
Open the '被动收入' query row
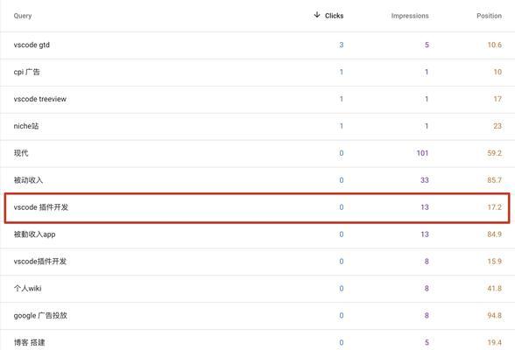pyautogui.click(x=257, y=181)
